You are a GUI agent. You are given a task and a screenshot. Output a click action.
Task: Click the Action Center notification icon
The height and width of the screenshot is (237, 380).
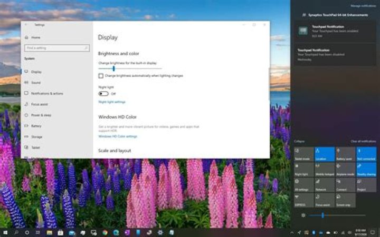click(x=373, y=233)
